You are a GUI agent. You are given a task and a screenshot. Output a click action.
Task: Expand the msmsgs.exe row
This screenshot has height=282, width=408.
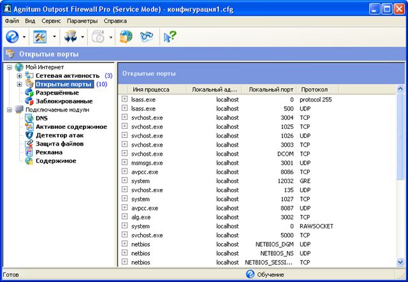(125, 163)
